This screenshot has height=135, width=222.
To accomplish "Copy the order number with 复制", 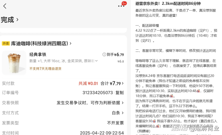I will (x=120, y=92).
